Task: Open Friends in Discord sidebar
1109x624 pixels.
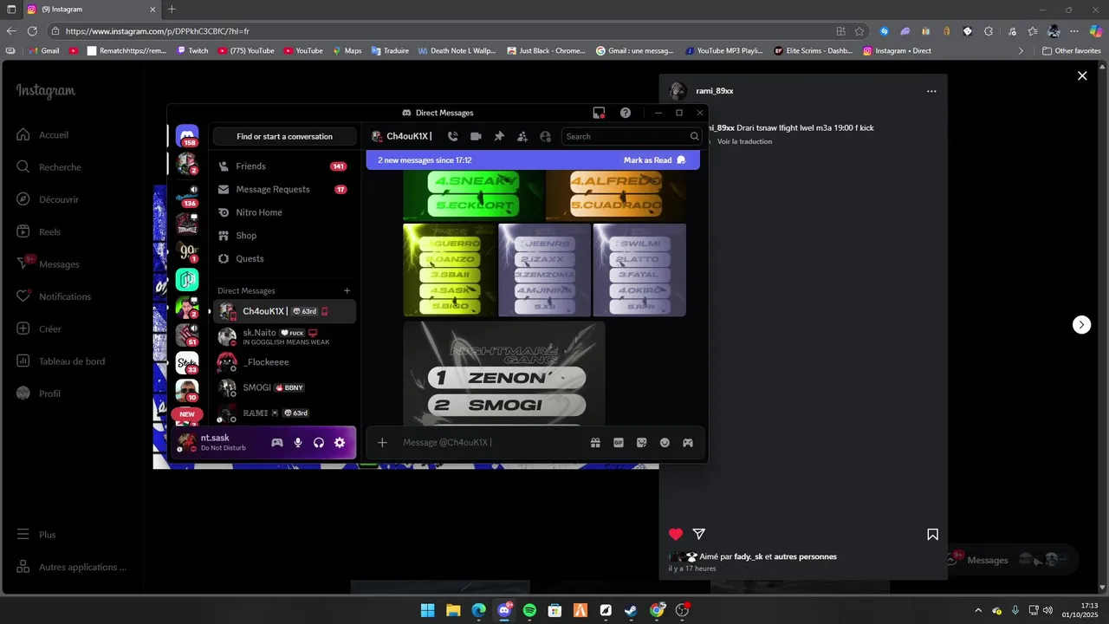Action: tap(284, 166)
